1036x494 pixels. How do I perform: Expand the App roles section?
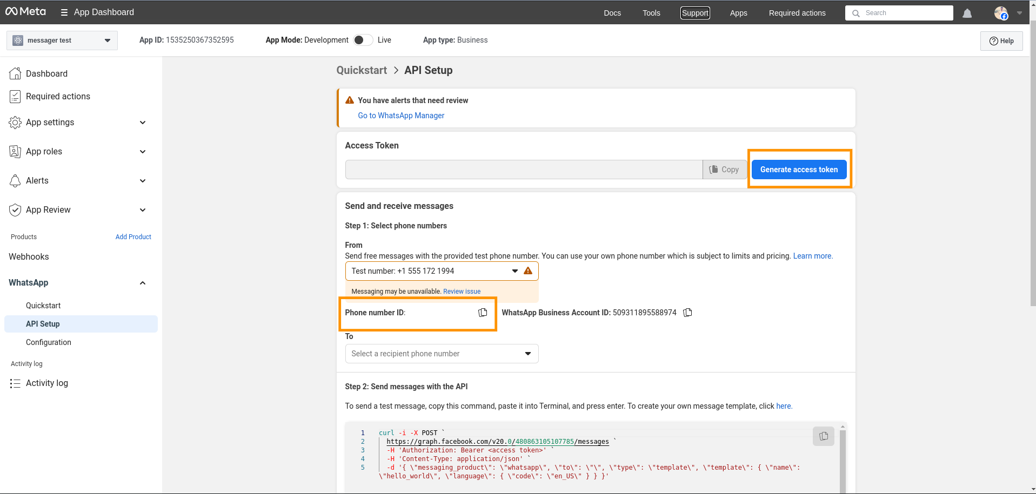pos(143,152)
